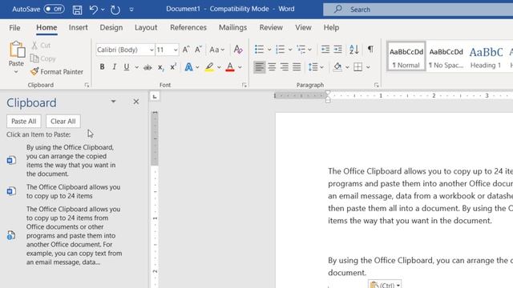Click the Paste clipboard icon
The height and width of the screenshot is (288, 513).
pos(17,50)
